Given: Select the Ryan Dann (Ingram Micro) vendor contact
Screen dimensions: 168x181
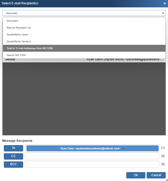Looking at the screenshot, I should (124, 60).
